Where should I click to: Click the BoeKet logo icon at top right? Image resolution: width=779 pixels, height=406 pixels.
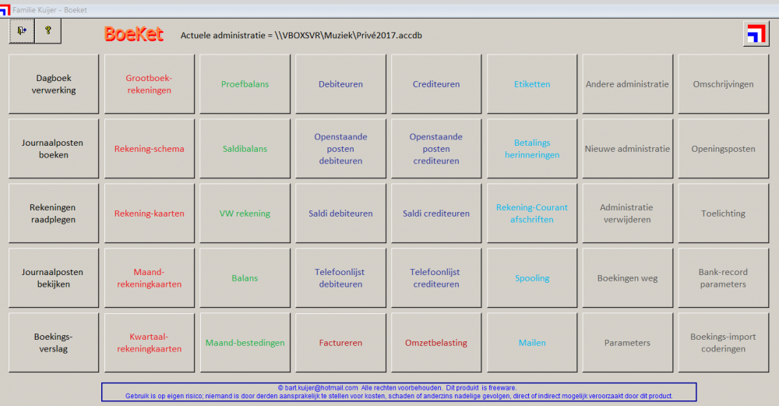coord(756,34)
